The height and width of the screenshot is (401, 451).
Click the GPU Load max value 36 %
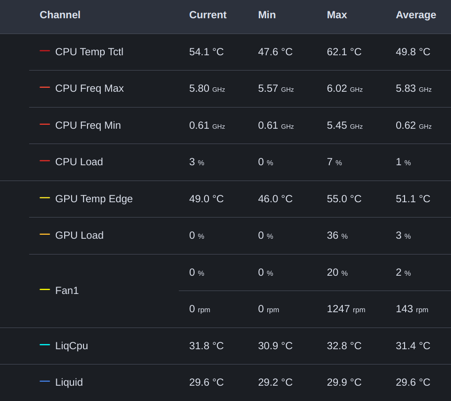(x=337, y=235)
